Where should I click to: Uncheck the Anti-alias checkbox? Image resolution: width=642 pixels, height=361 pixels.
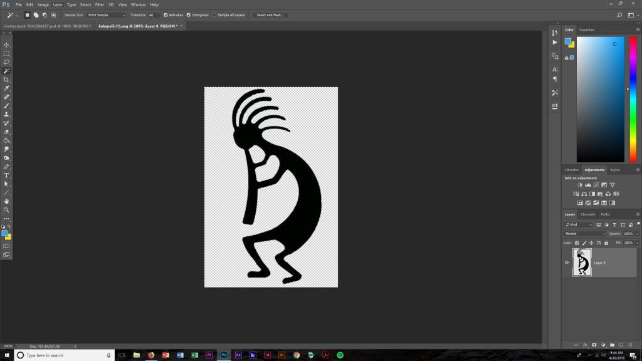[x=166, y=15]
